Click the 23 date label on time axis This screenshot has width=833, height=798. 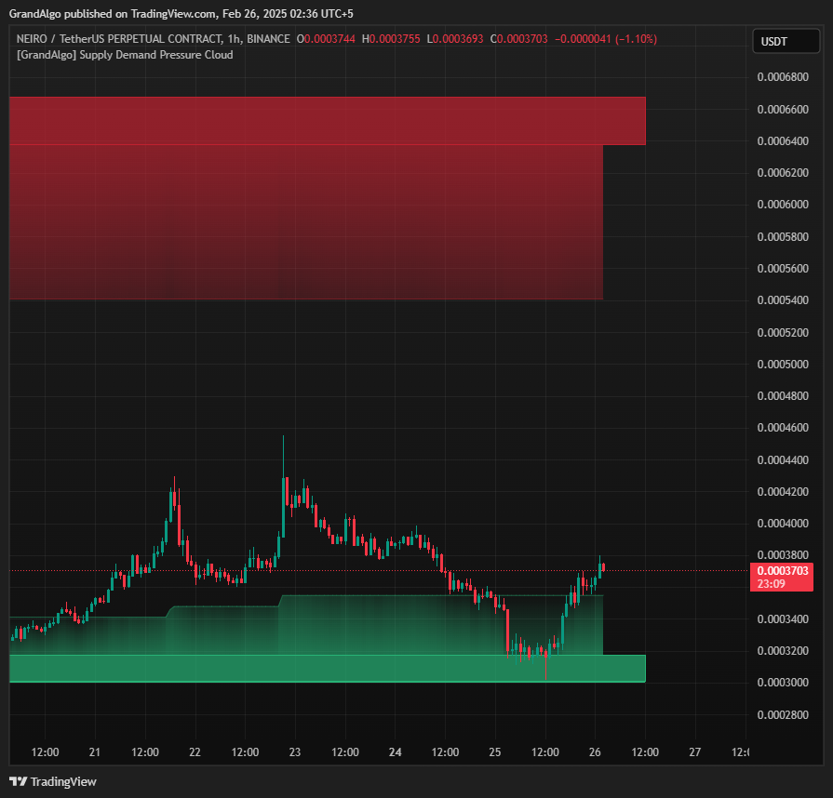[295, 752]
